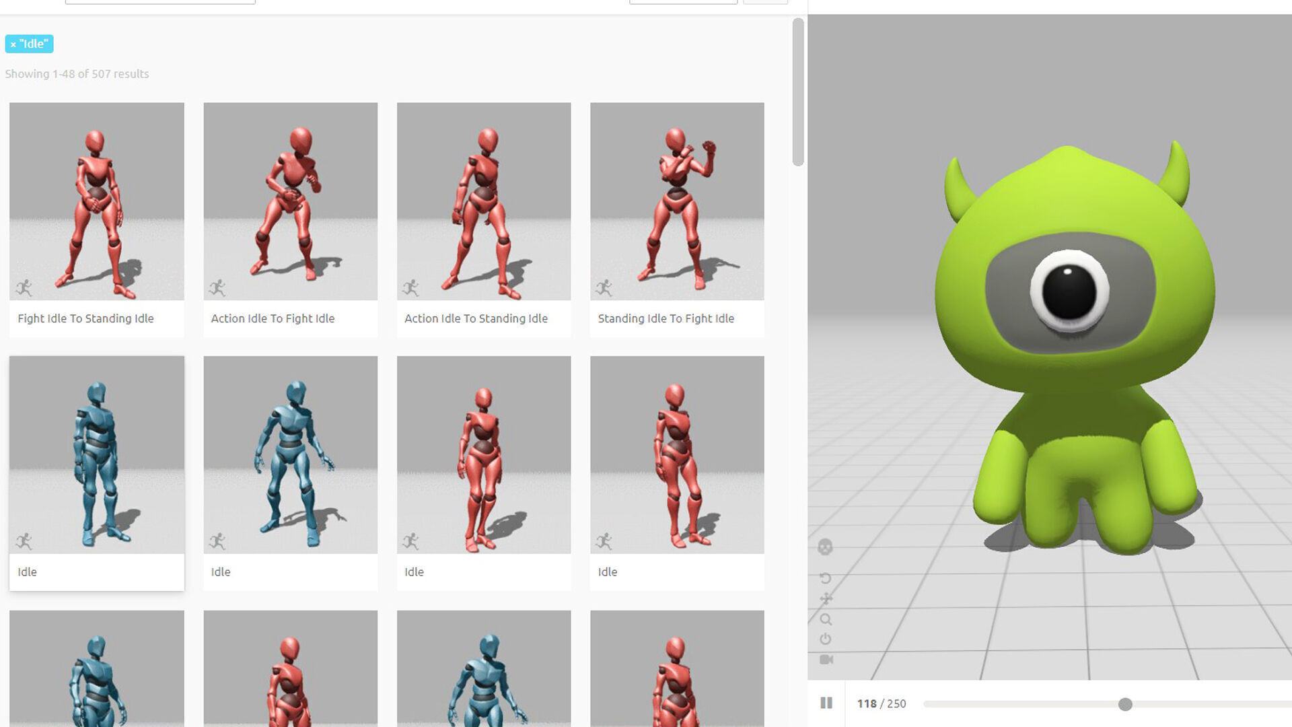
Task: Click running-man icon on the highlighted blue Idle card
Action: pyautogui.click(x=24, y=541)
